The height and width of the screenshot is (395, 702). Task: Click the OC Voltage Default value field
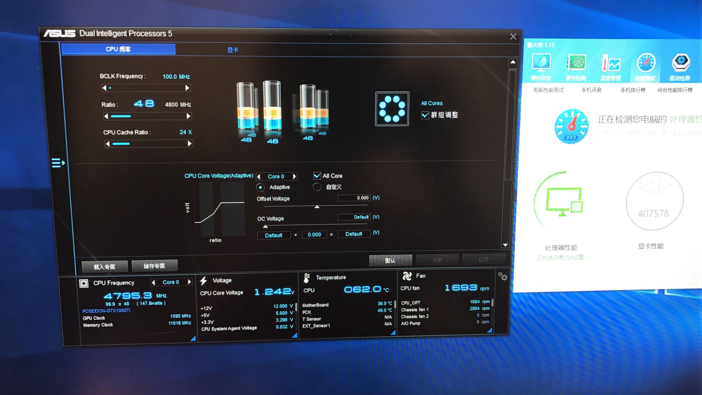[x=354, y=217]
